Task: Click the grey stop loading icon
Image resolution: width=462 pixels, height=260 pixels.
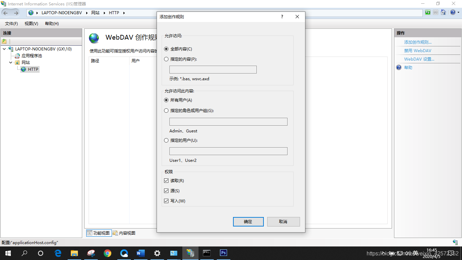Action: [x=435, y=13]
